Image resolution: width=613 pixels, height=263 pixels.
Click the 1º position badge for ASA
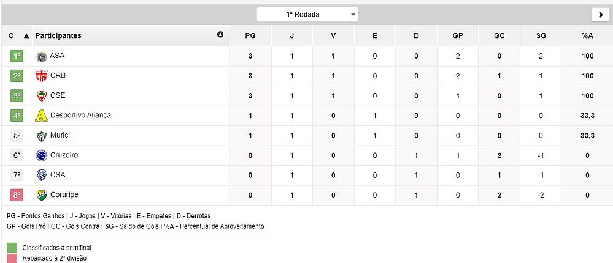point(17,56)
